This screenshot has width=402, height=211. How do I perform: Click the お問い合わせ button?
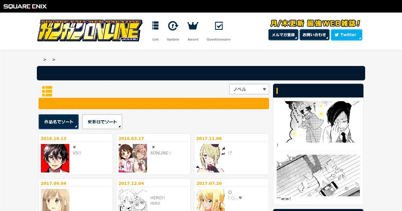315,35
